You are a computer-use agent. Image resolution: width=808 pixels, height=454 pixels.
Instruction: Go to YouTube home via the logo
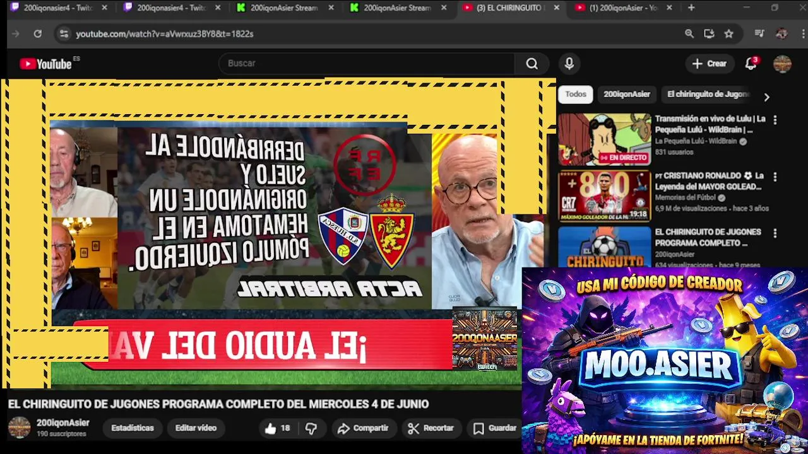click(45, 64)
